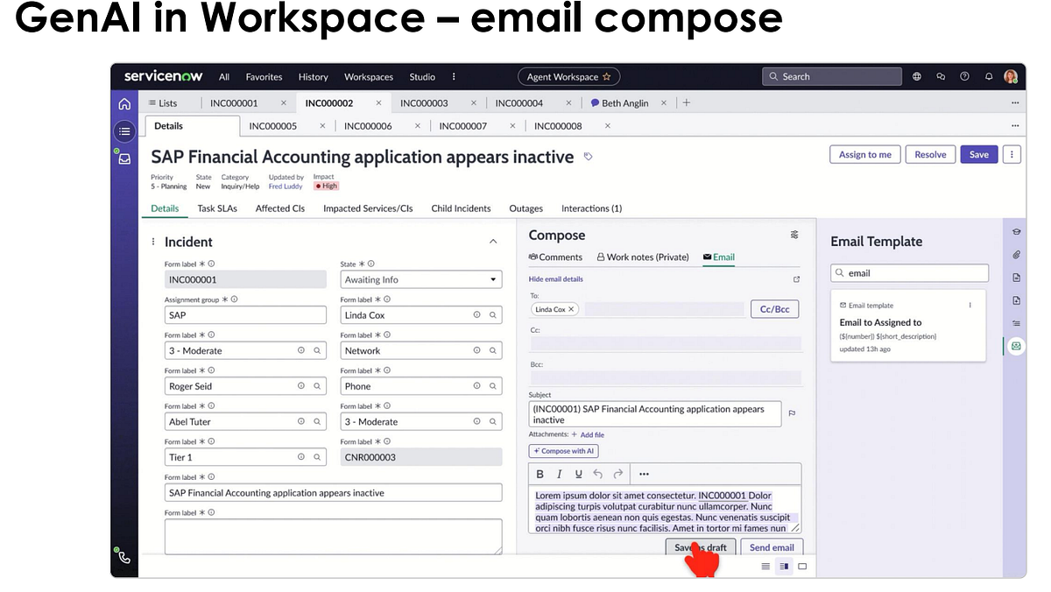Screen dimensions: 1051x592
Task: Open the Workspaces menu in the top bar
Action: (x=368, y=76)
